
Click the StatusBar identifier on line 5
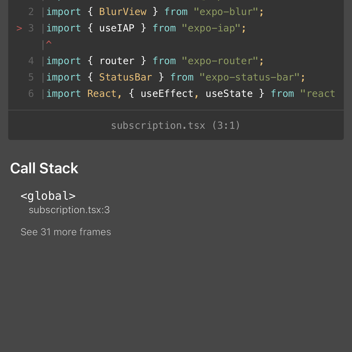click(x=126, y=77)
